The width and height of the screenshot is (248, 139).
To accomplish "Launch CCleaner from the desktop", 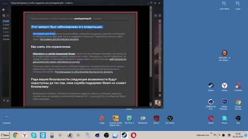I will (238, 87).
